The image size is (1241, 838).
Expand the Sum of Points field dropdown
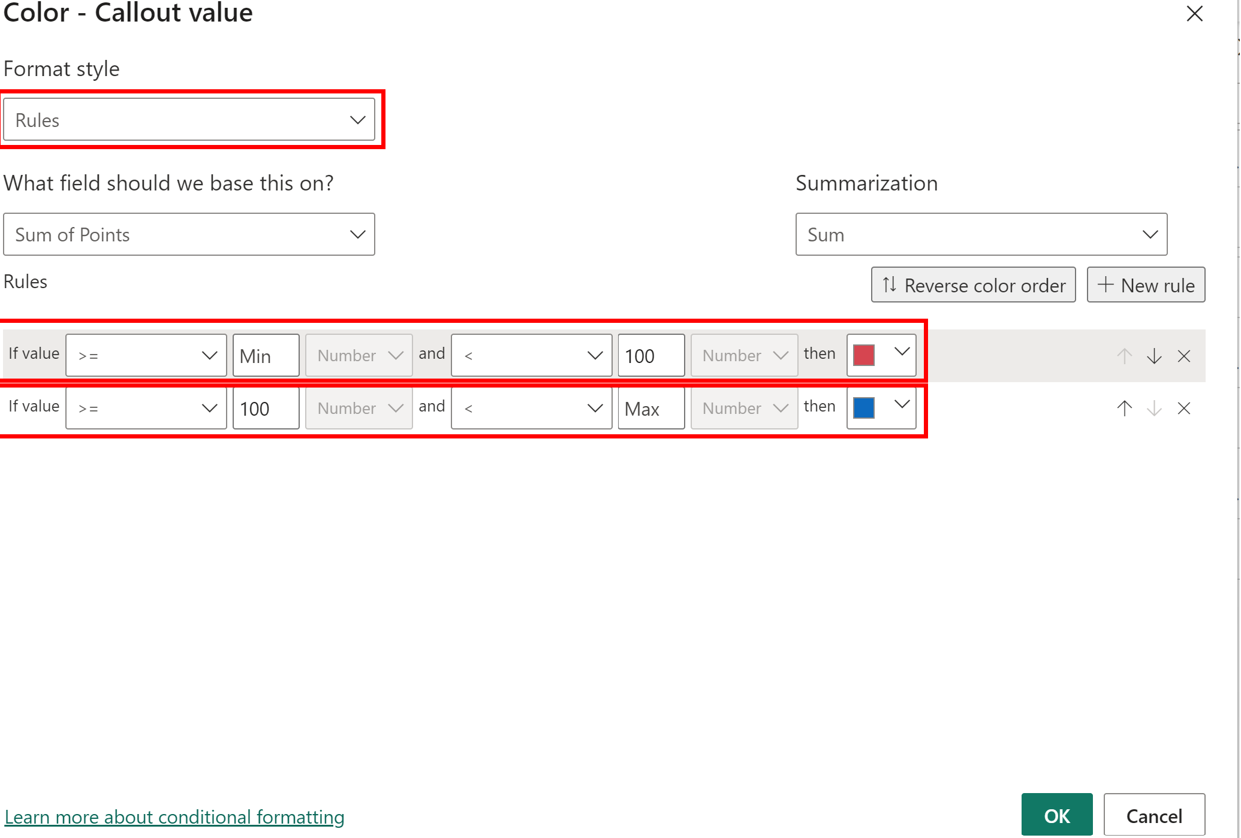pyautogui.click(x=189, y=234)
